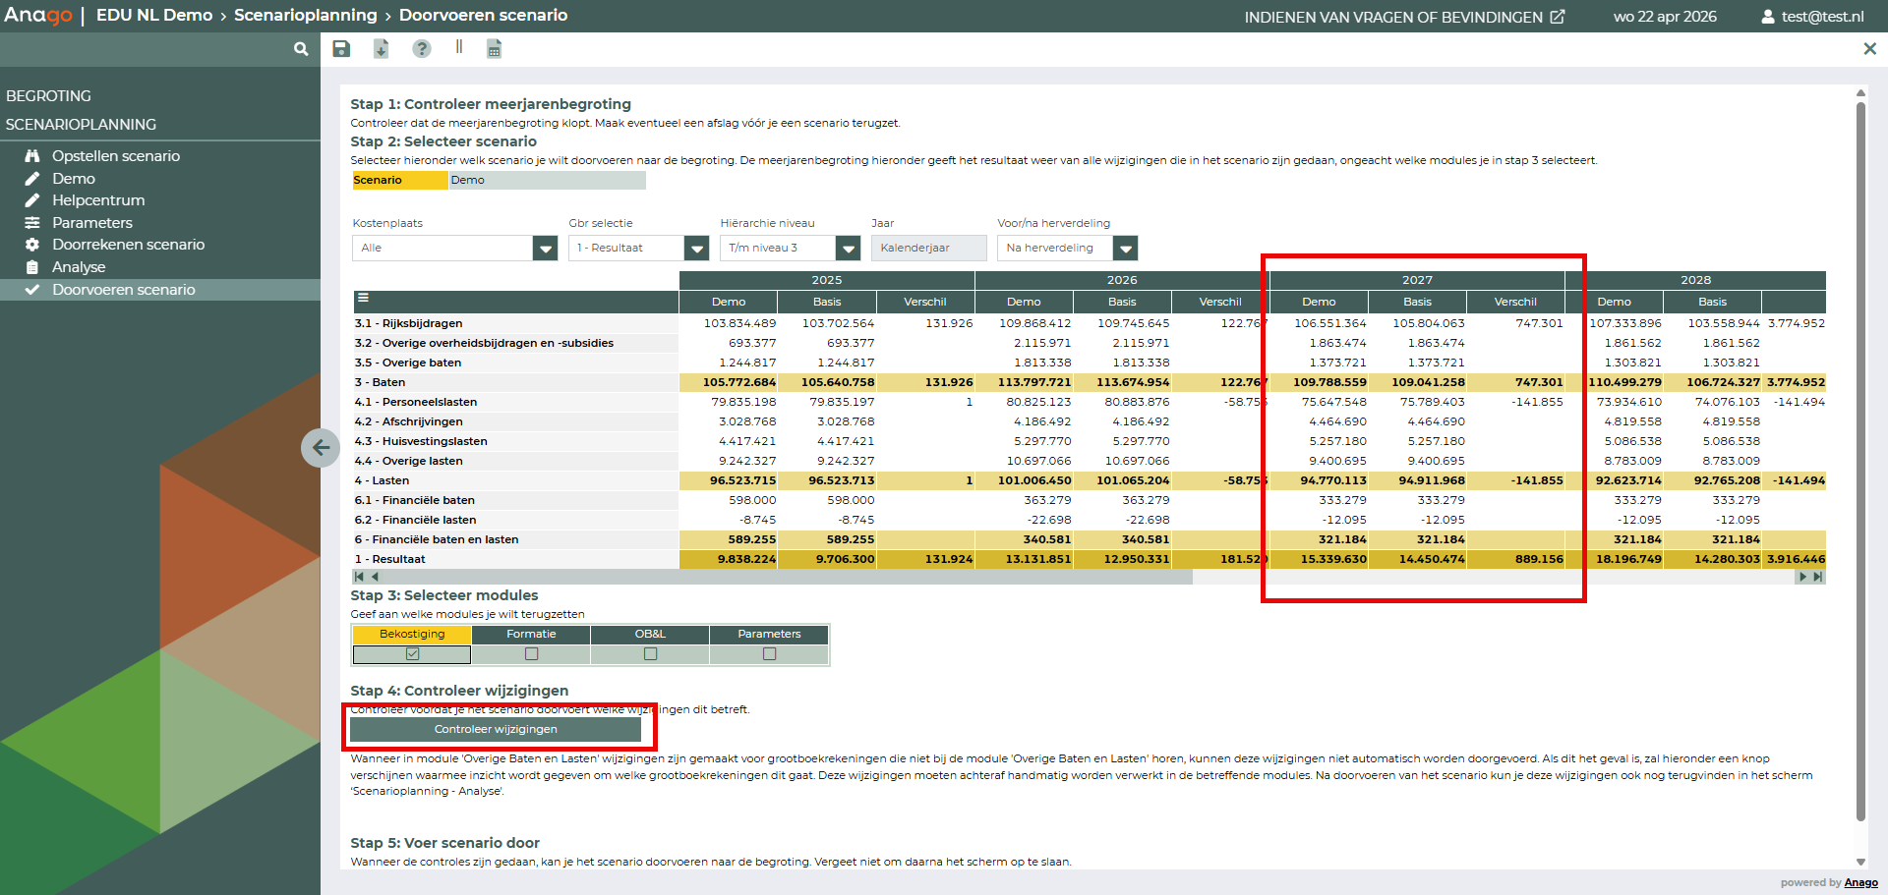The image size is (1888, 895).
Task: Click the search magnifier icon
Action: point(301,49)
